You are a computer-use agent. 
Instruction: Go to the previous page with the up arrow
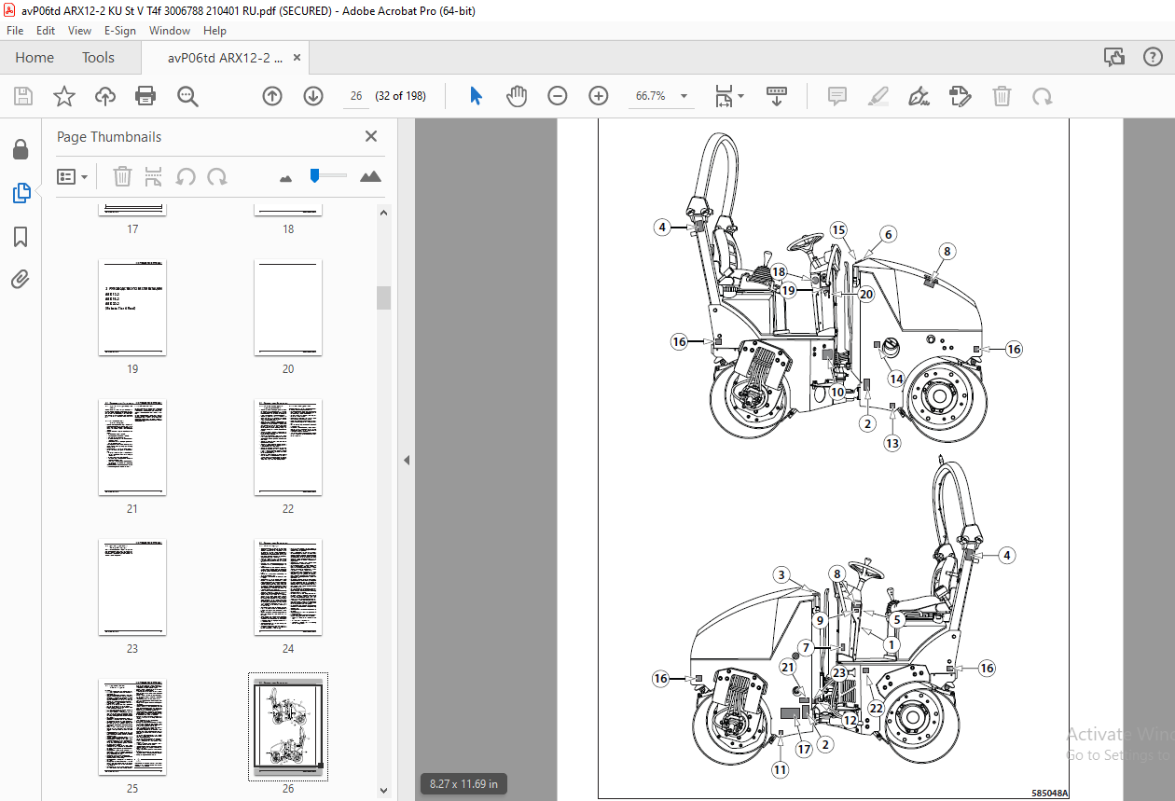[x=272, y=95]
